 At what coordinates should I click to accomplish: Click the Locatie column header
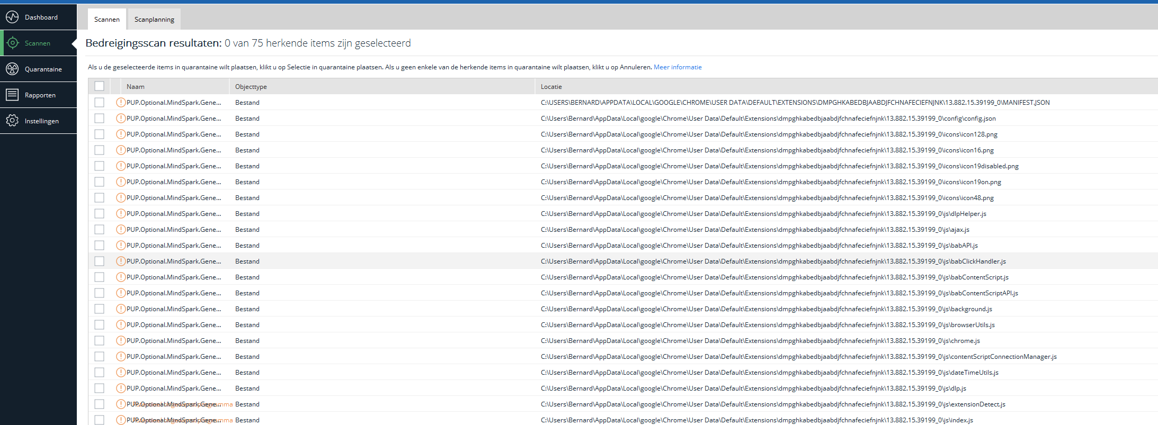click(x=551, y=87)
